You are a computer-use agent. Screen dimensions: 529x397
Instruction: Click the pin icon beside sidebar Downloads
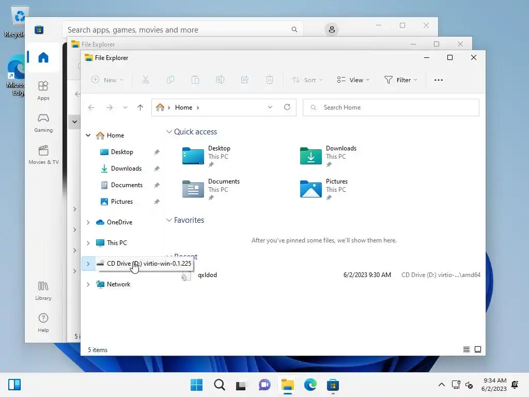(x=157, y=169)
